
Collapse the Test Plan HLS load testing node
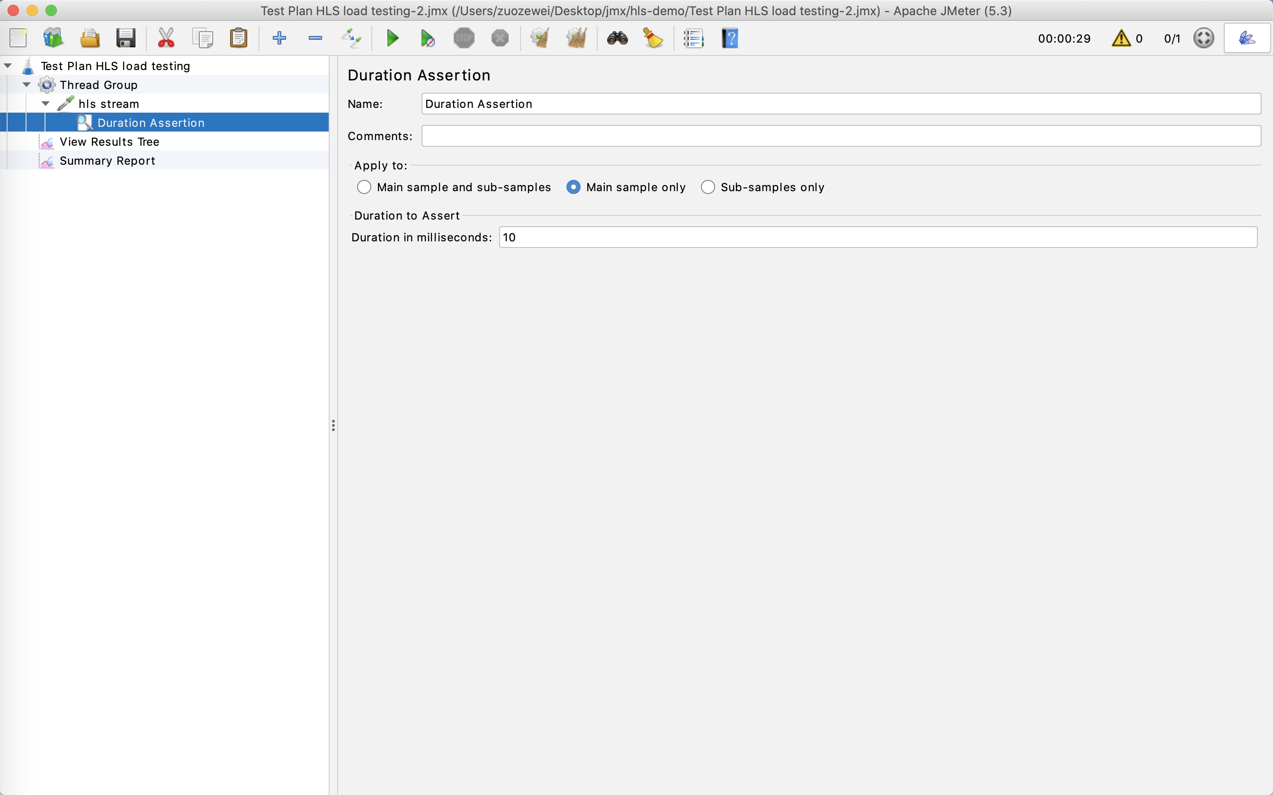[x=8, y=66]
